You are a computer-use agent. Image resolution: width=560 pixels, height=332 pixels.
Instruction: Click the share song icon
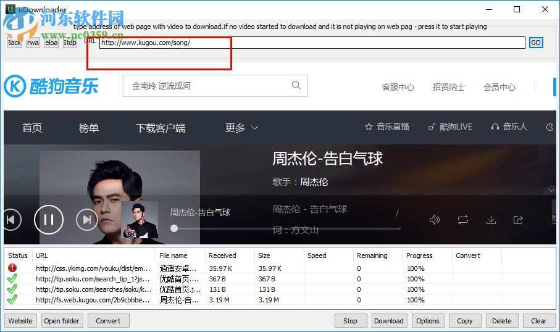518,220
